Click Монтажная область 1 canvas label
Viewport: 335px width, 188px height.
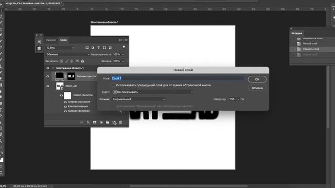point(105,22)
